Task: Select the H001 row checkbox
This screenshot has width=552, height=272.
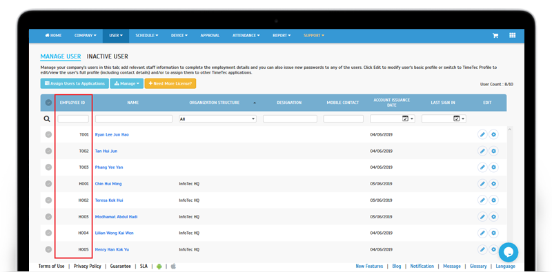Action: (48, 184)
